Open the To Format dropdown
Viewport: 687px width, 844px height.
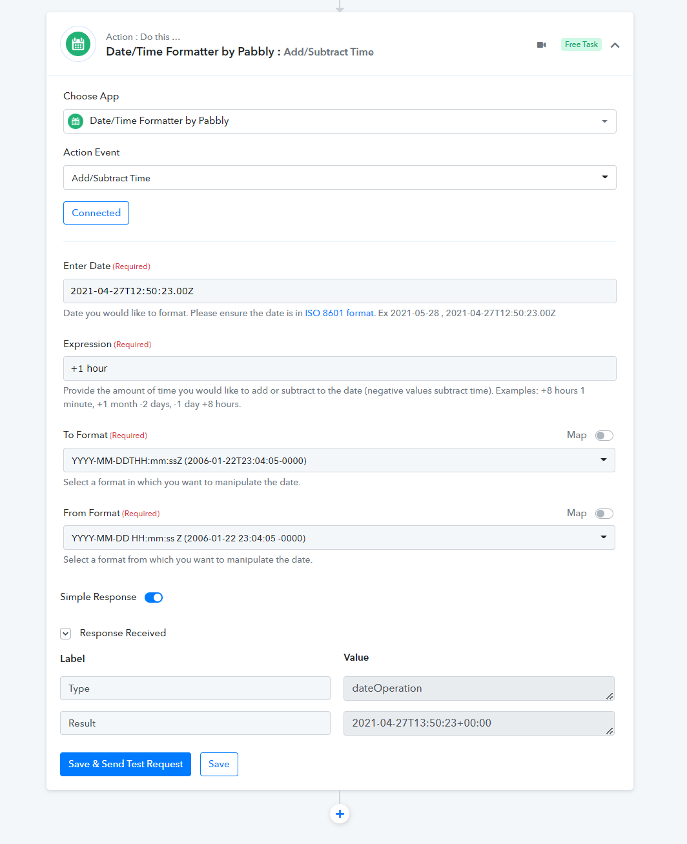339,460
